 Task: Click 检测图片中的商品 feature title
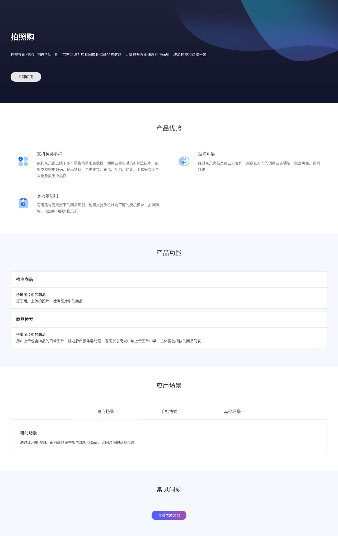click(31, 295)
